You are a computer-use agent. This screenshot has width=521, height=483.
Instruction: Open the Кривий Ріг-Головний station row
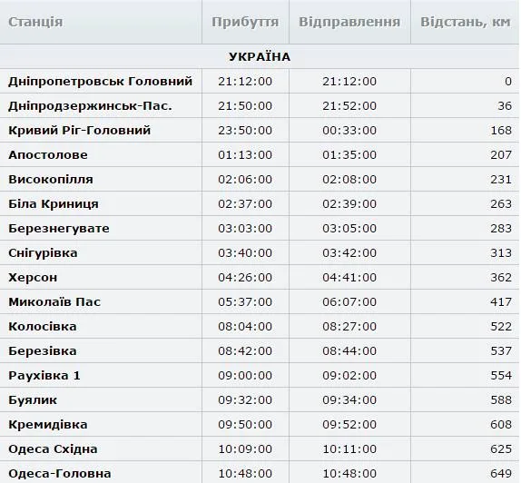coord(260,130)
